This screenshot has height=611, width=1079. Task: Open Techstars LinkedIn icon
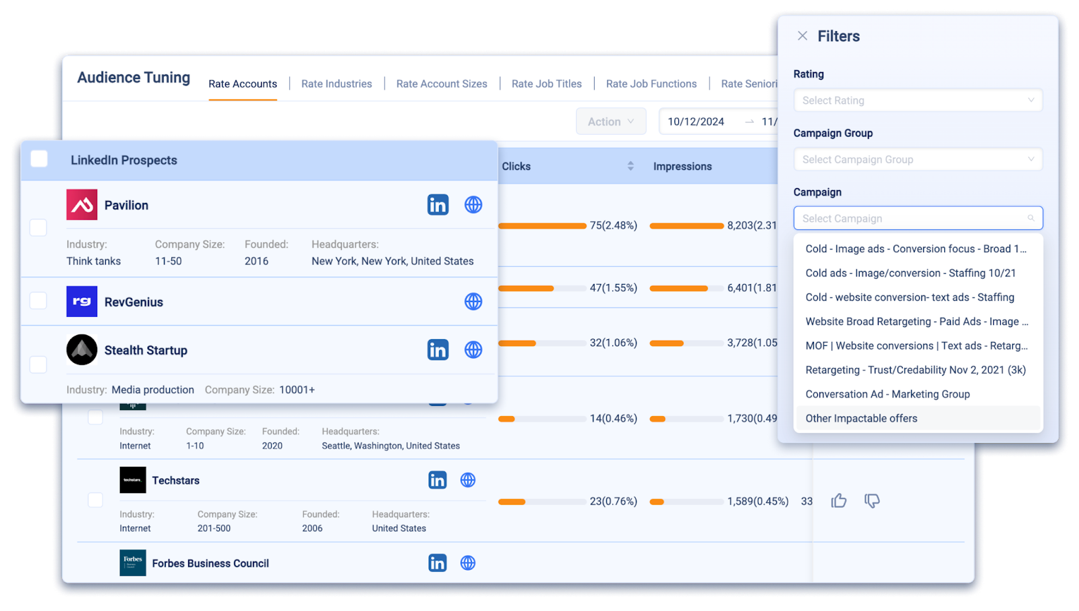438,480
